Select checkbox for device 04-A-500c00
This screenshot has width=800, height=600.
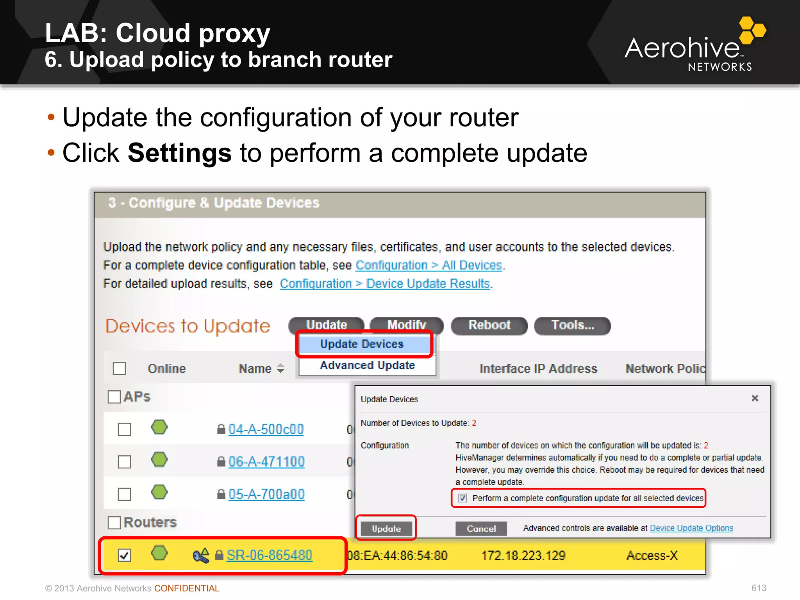coord(124,429)
